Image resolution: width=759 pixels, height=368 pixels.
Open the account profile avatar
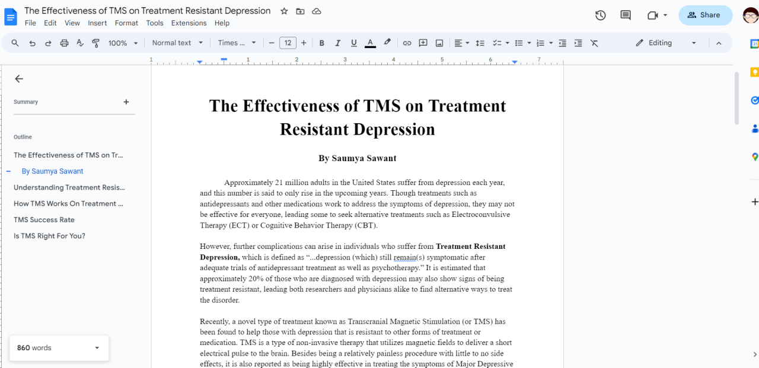(x=750, y=15)
